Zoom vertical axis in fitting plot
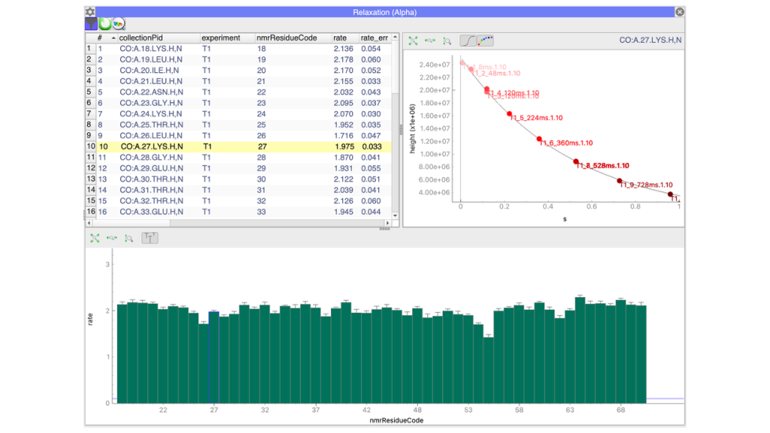The image size is (770, 433). click(447, 41)
